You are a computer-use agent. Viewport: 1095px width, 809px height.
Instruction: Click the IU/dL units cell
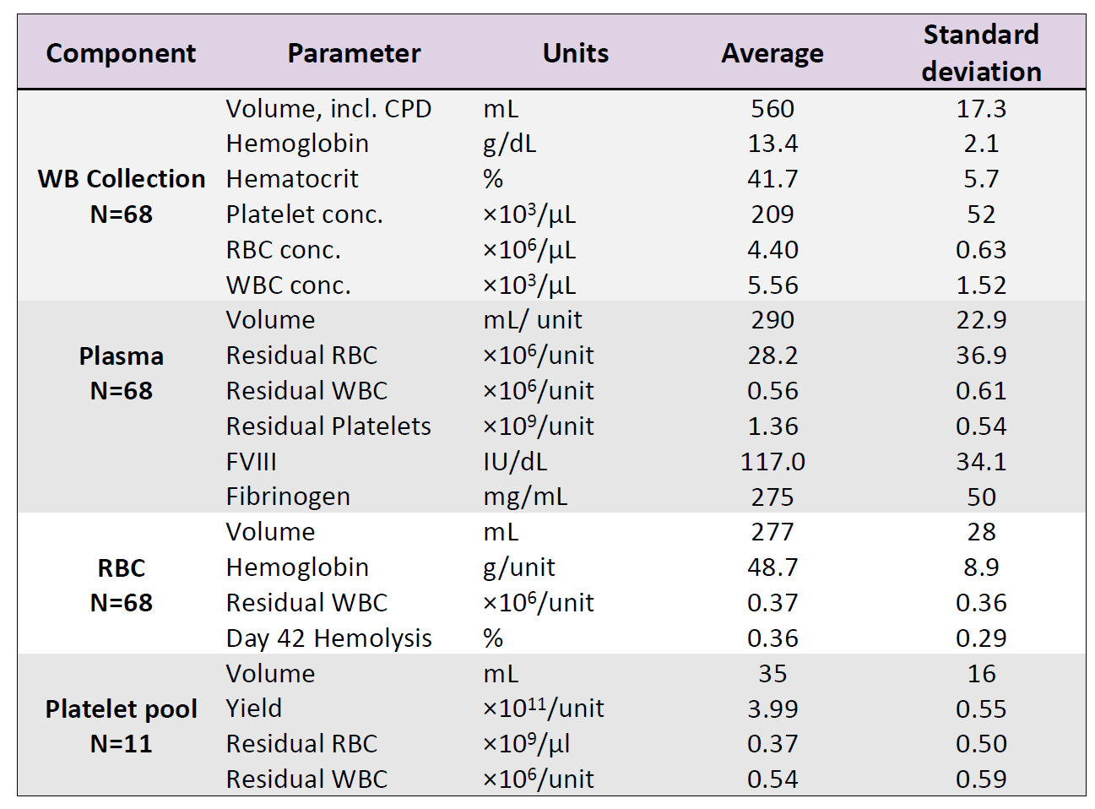tap(514, 462)
